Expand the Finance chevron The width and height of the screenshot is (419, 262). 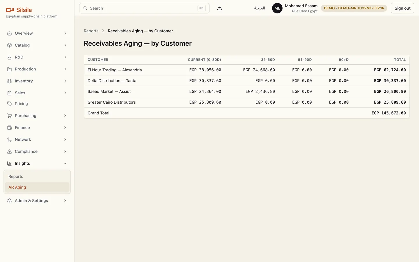pyautogui.click(x=65, y=128)
